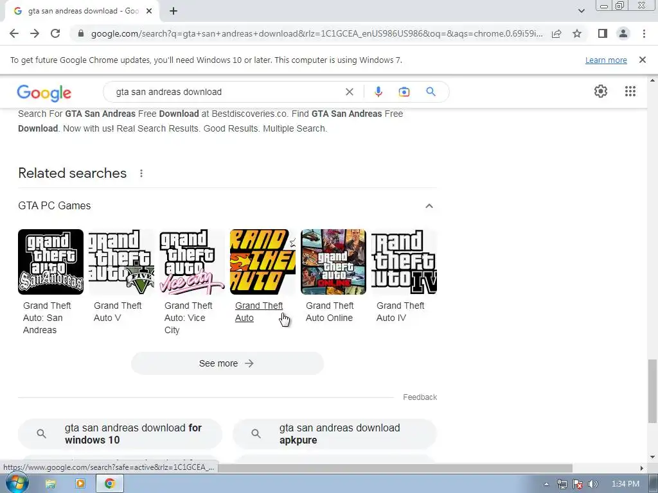
Task: Open Related searches options menu
Action: pos(141,173)
